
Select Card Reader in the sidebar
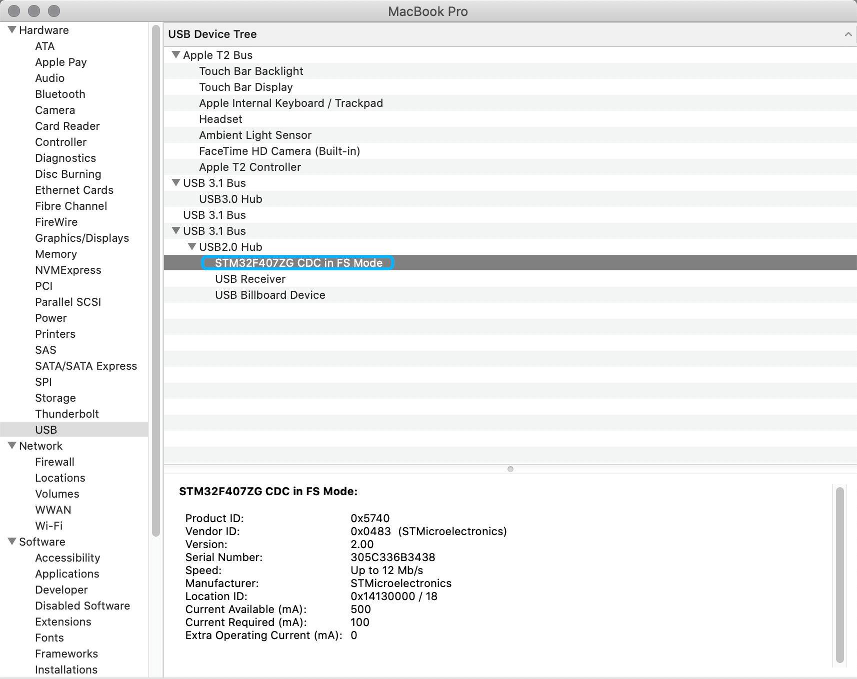pyautogui.click(x=67, y=126)
